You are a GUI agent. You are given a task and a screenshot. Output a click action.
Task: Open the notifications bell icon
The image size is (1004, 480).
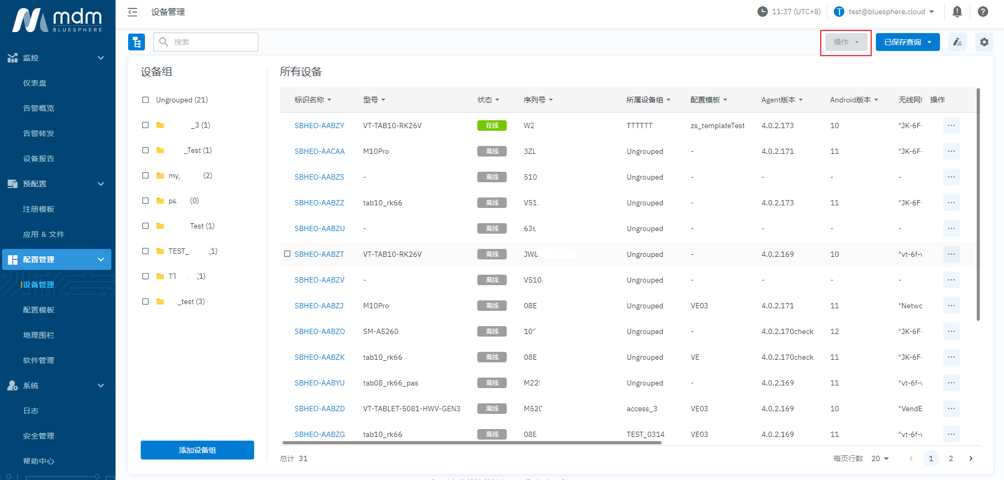[957, 11]
